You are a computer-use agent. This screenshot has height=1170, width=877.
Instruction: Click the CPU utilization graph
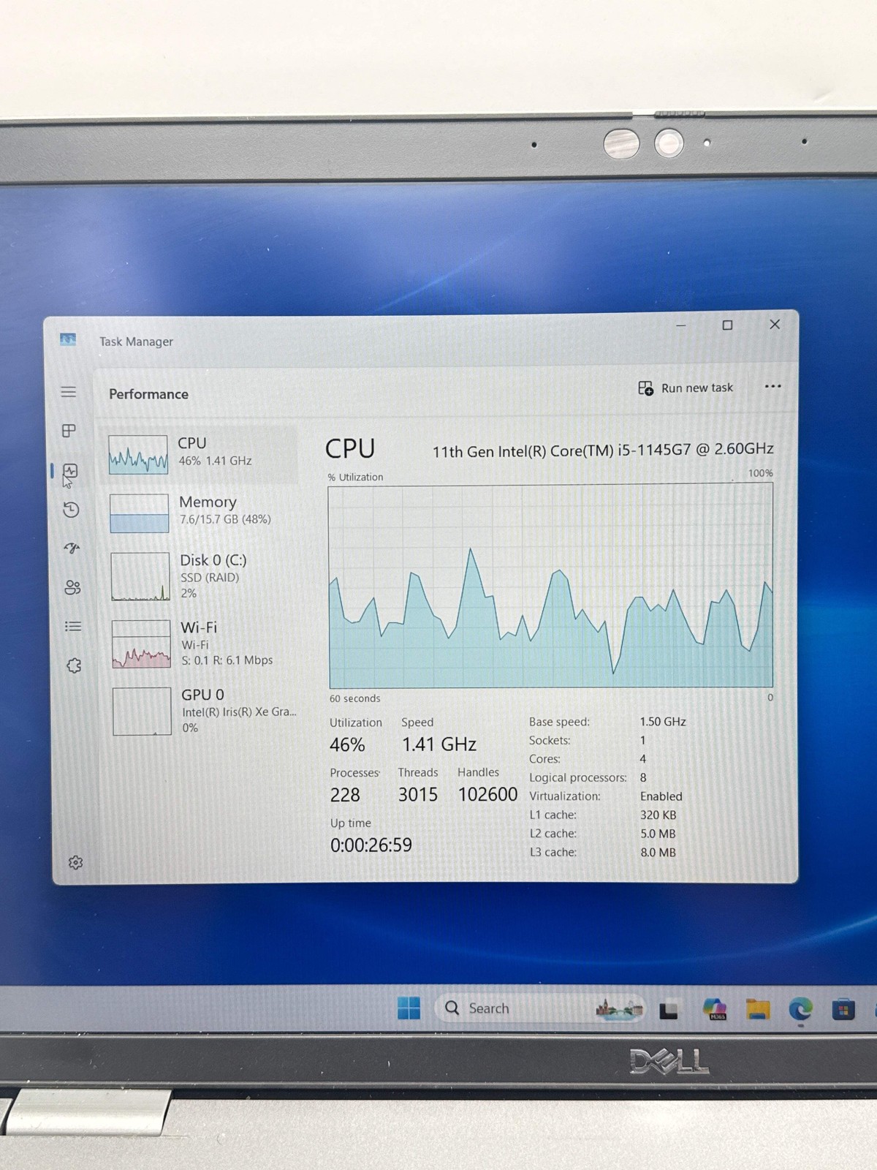[x=550, y=586]
